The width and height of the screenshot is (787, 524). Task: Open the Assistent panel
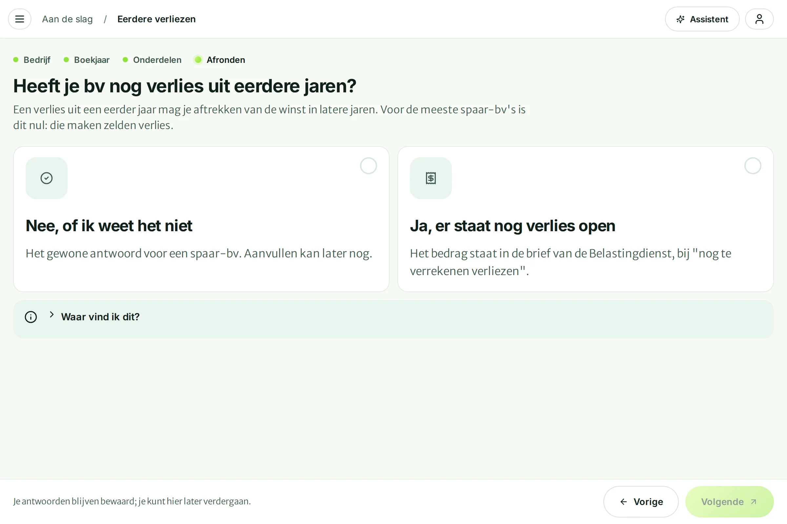coord(702,19)
